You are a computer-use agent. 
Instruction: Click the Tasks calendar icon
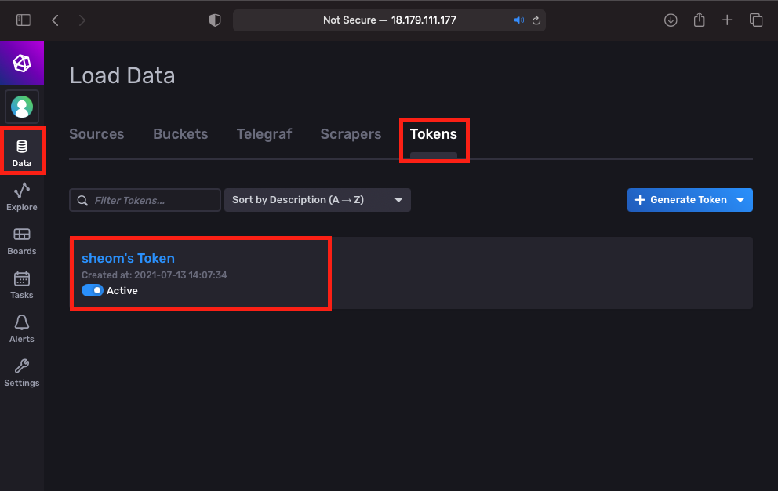click(x=21, y=283)
